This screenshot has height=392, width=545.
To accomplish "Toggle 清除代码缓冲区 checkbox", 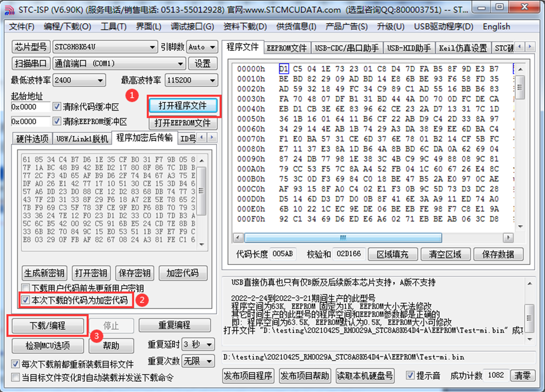I will (x=56, y=107).
